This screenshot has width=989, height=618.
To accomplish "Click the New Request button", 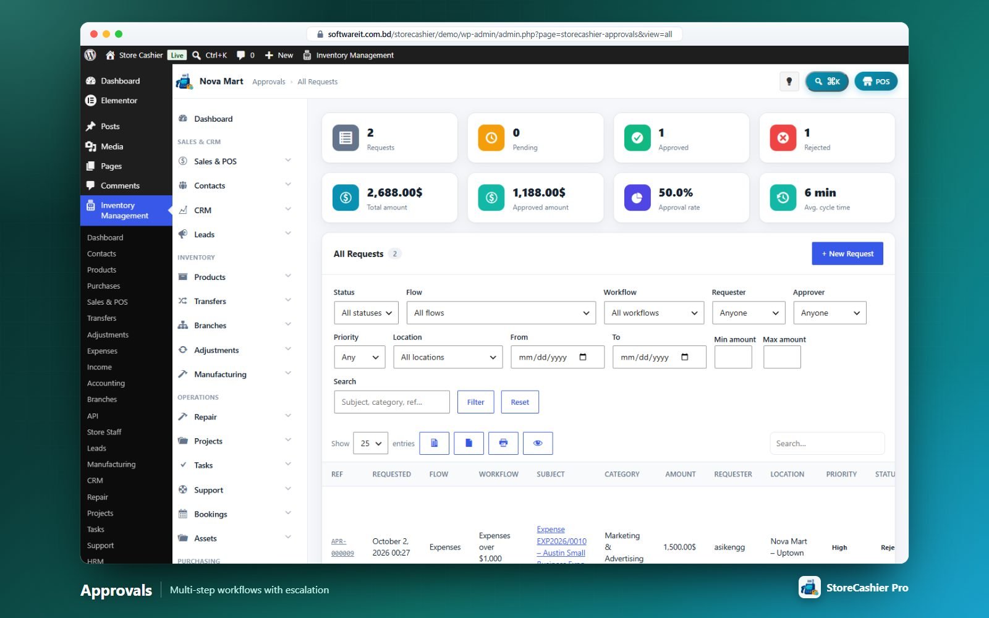I will pyautogui.click(x=847, y=253).
